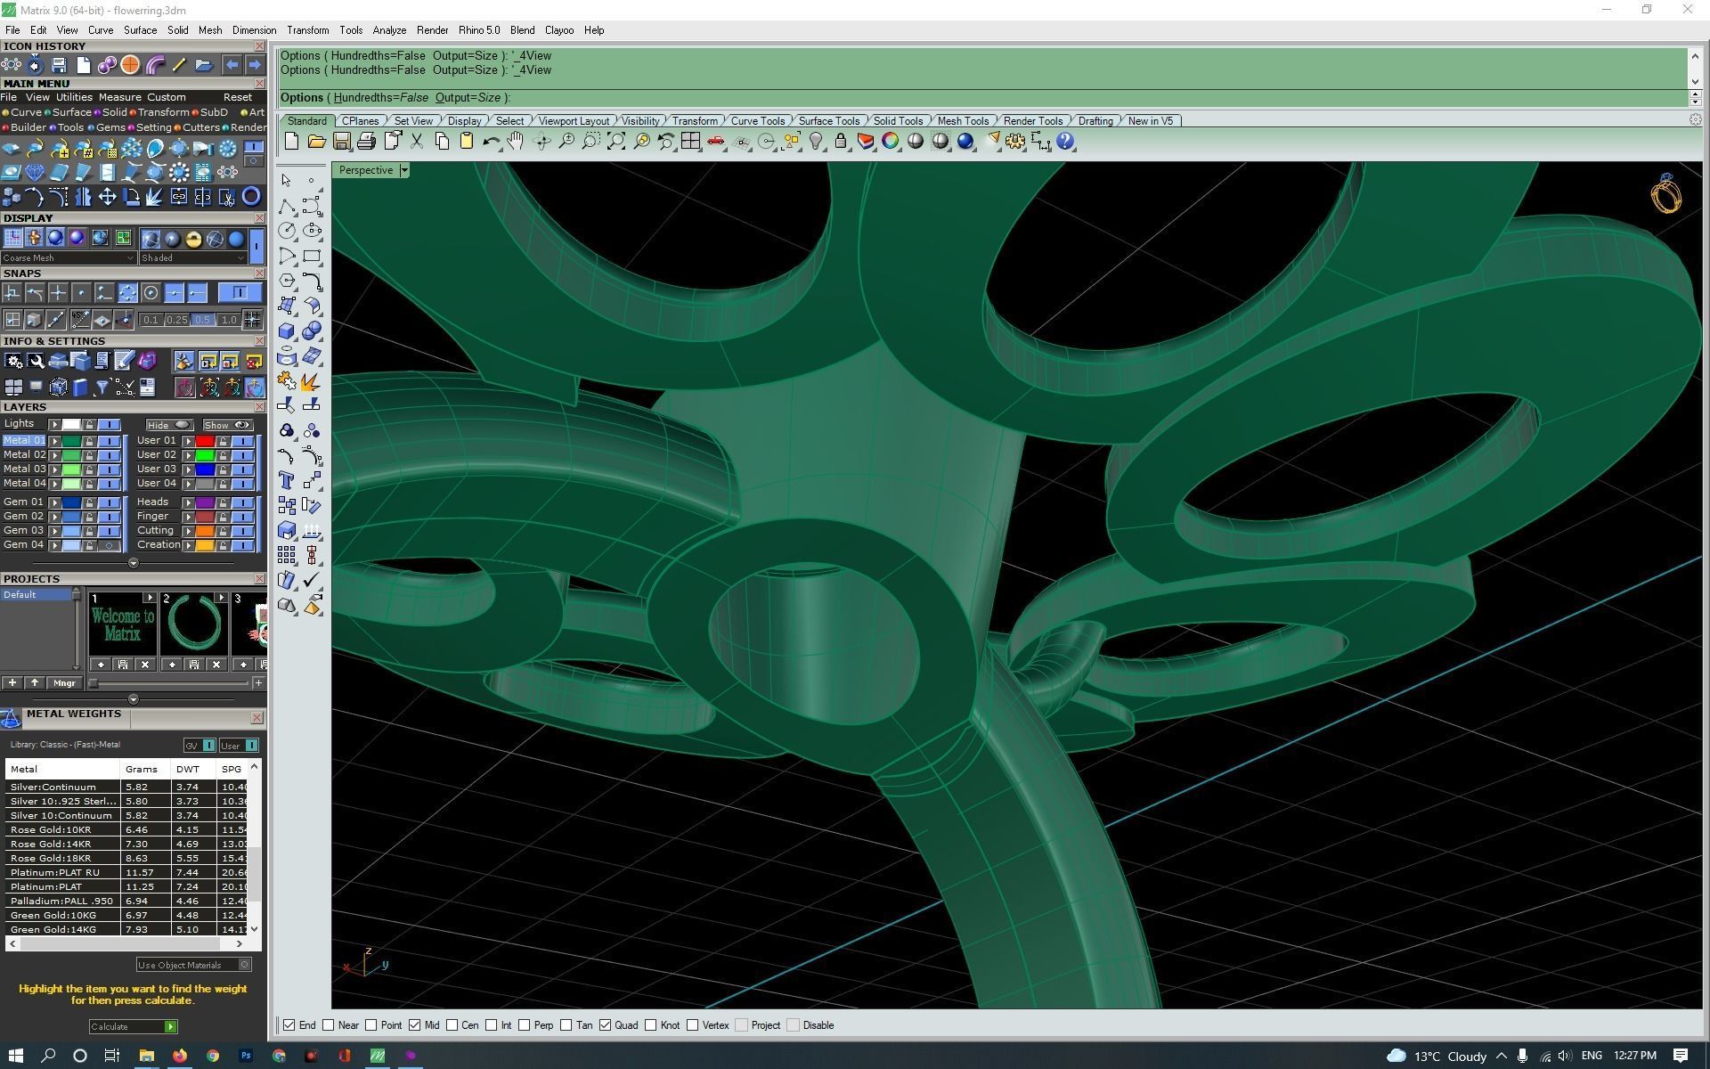Click Reset in Main Menu
1710x1069 pixels.
(238, 97)
